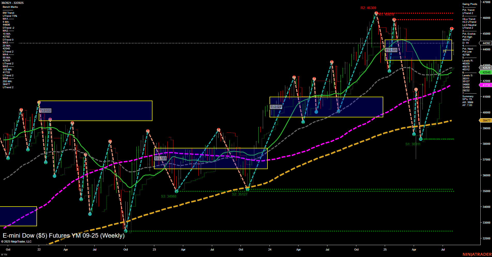Select the Y:2023 year label tag

tap(160, 158)
